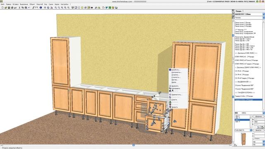Viewport: 265px width, 149px height.
Task: Open object info with the blue round icon
Action: pyautogui.click(x=41, y=7)
